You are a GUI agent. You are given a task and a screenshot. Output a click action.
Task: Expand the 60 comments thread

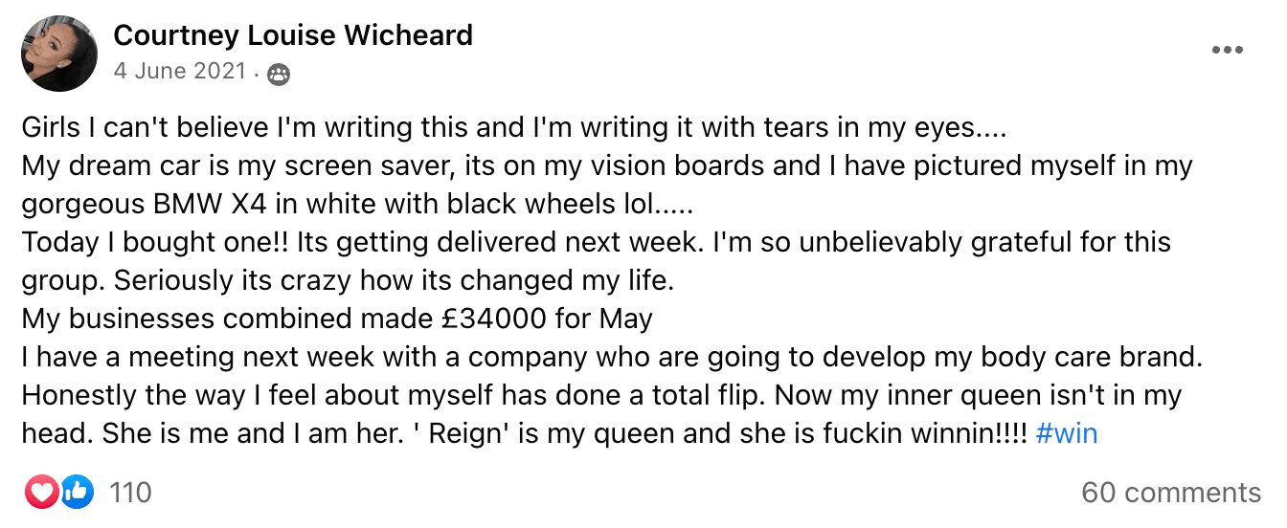pos(1170,493)
